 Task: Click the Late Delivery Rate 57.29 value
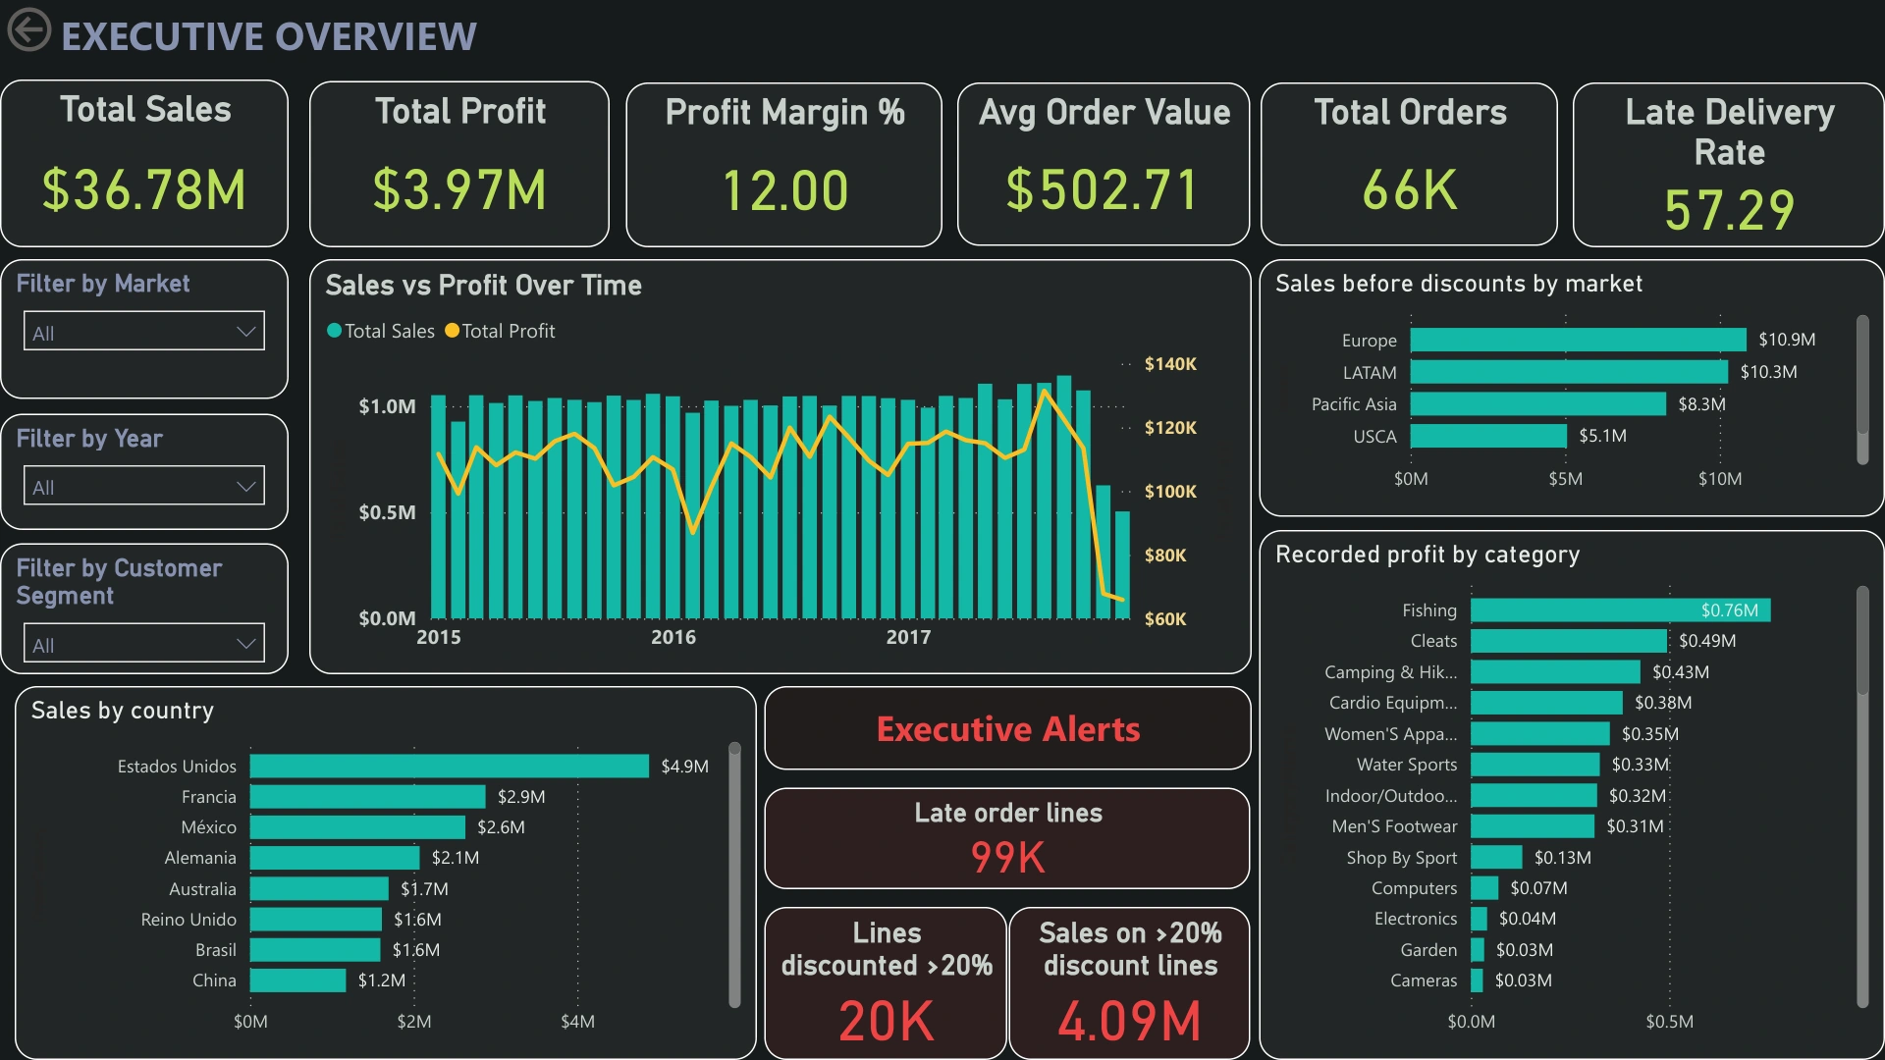click(1729, 210)
